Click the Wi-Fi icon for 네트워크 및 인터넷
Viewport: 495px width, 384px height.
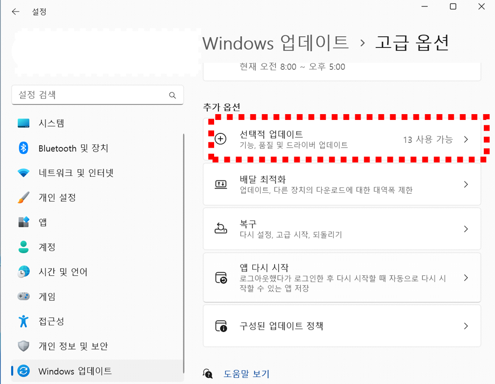click(x=24, y=173)
